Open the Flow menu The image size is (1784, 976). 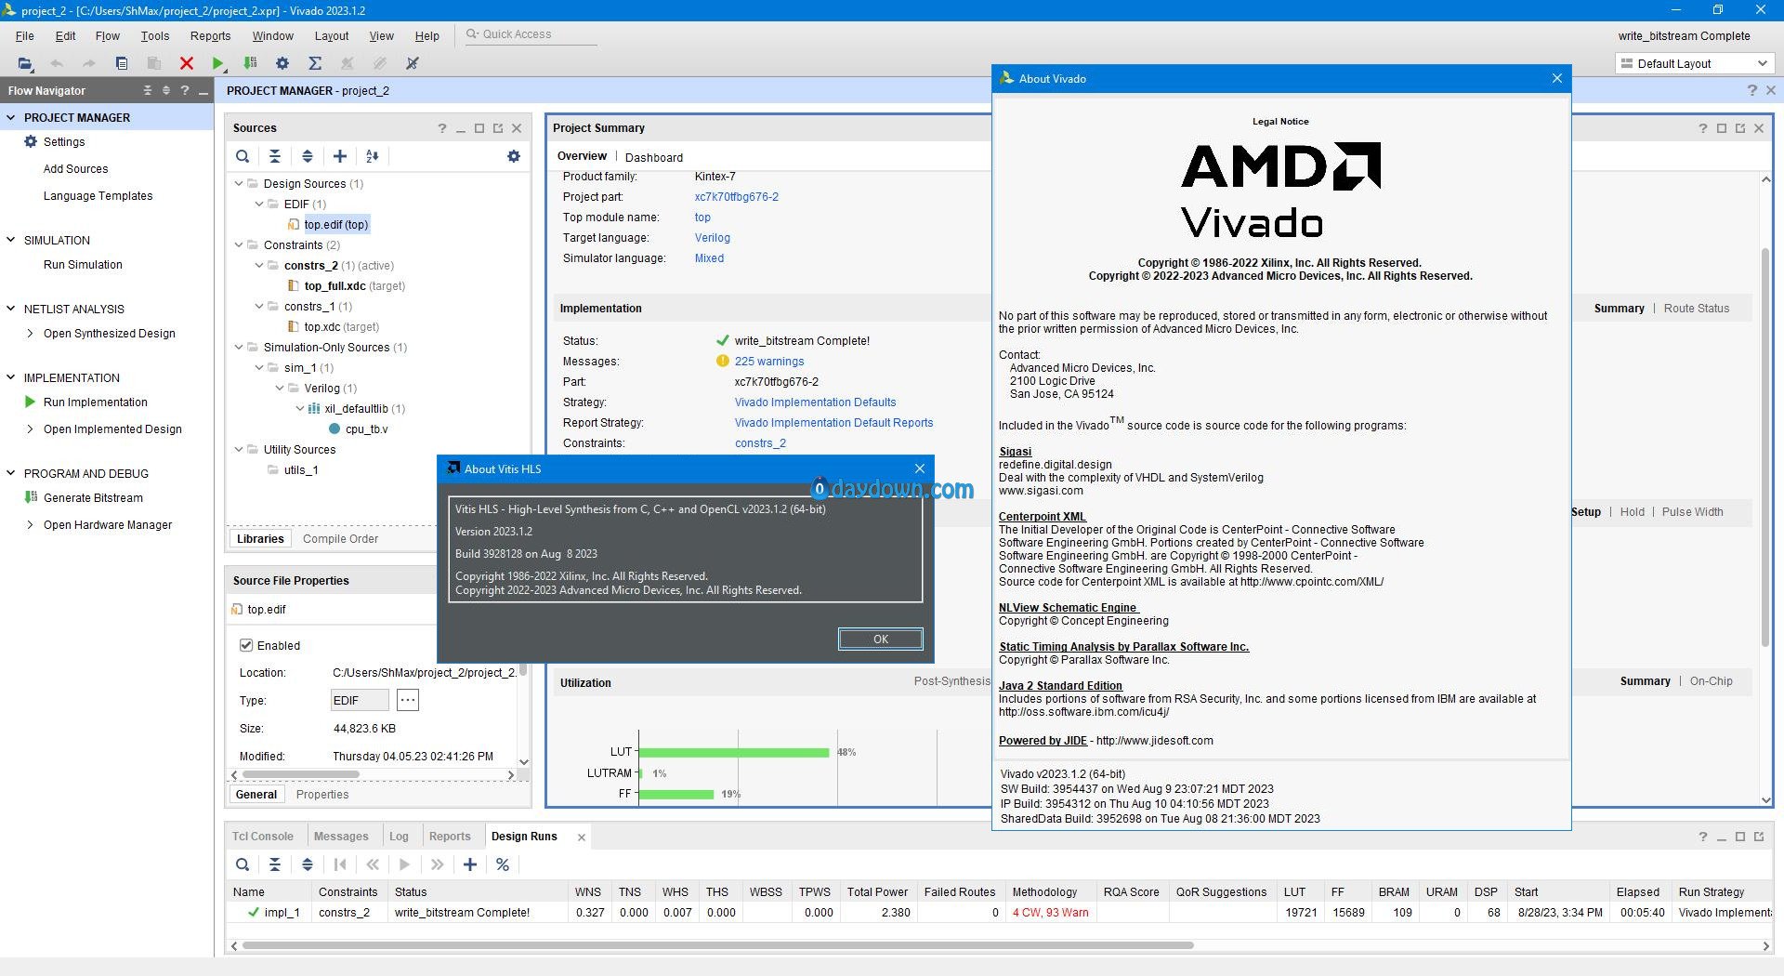[107, 35]
